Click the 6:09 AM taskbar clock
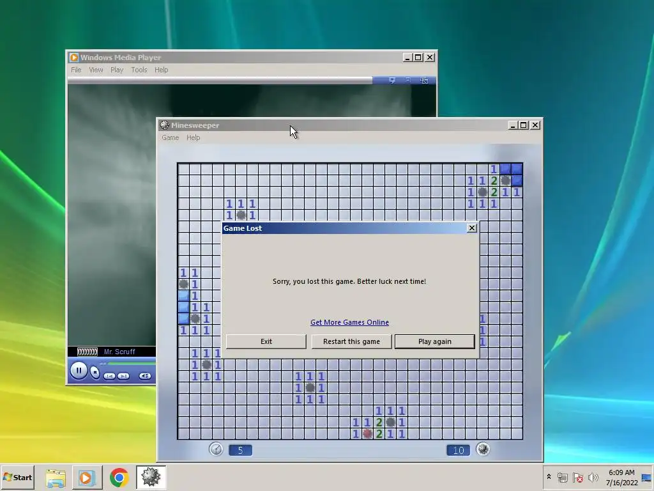 tap(621, 472)
